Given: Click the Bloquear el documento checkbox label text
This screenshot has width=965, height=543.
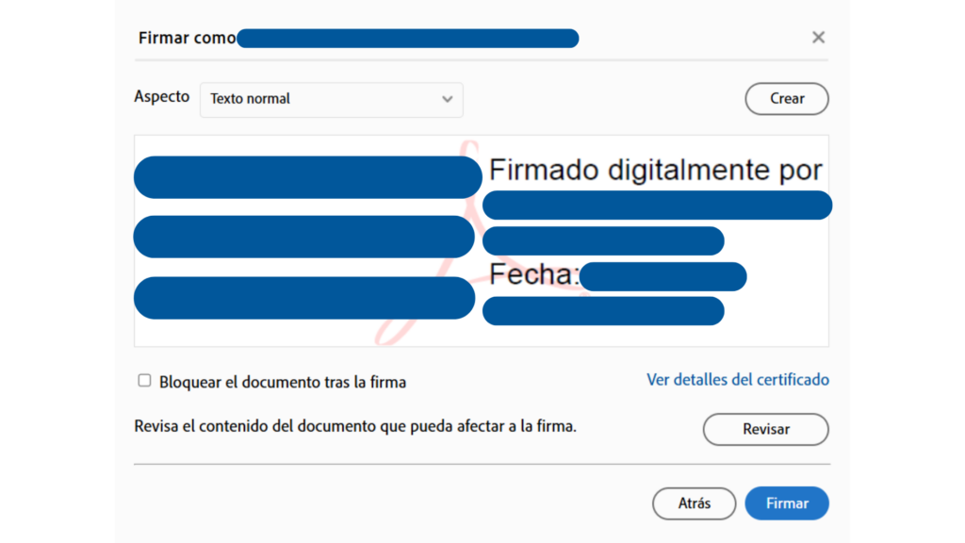Looking at the screenshot, I should (x=283, y=383).
